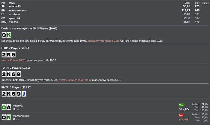Click mitchv93's $12,05 winnings amount
Image resolution: width=210 pixels, height=125 pixels.
coord(184,109)
